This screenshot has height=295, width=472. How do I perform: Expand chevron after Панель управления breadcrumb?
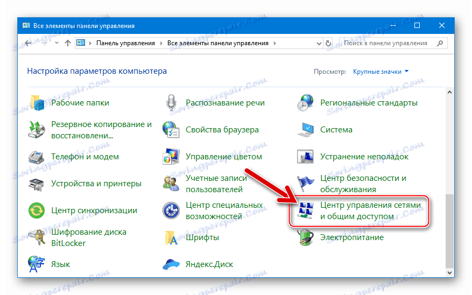coord(161,43)
